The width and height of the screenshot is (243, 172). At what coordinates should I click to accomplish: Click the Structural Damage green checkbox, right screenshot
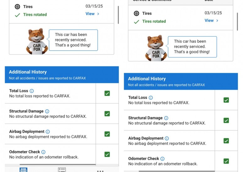click(x=226, y=120)
